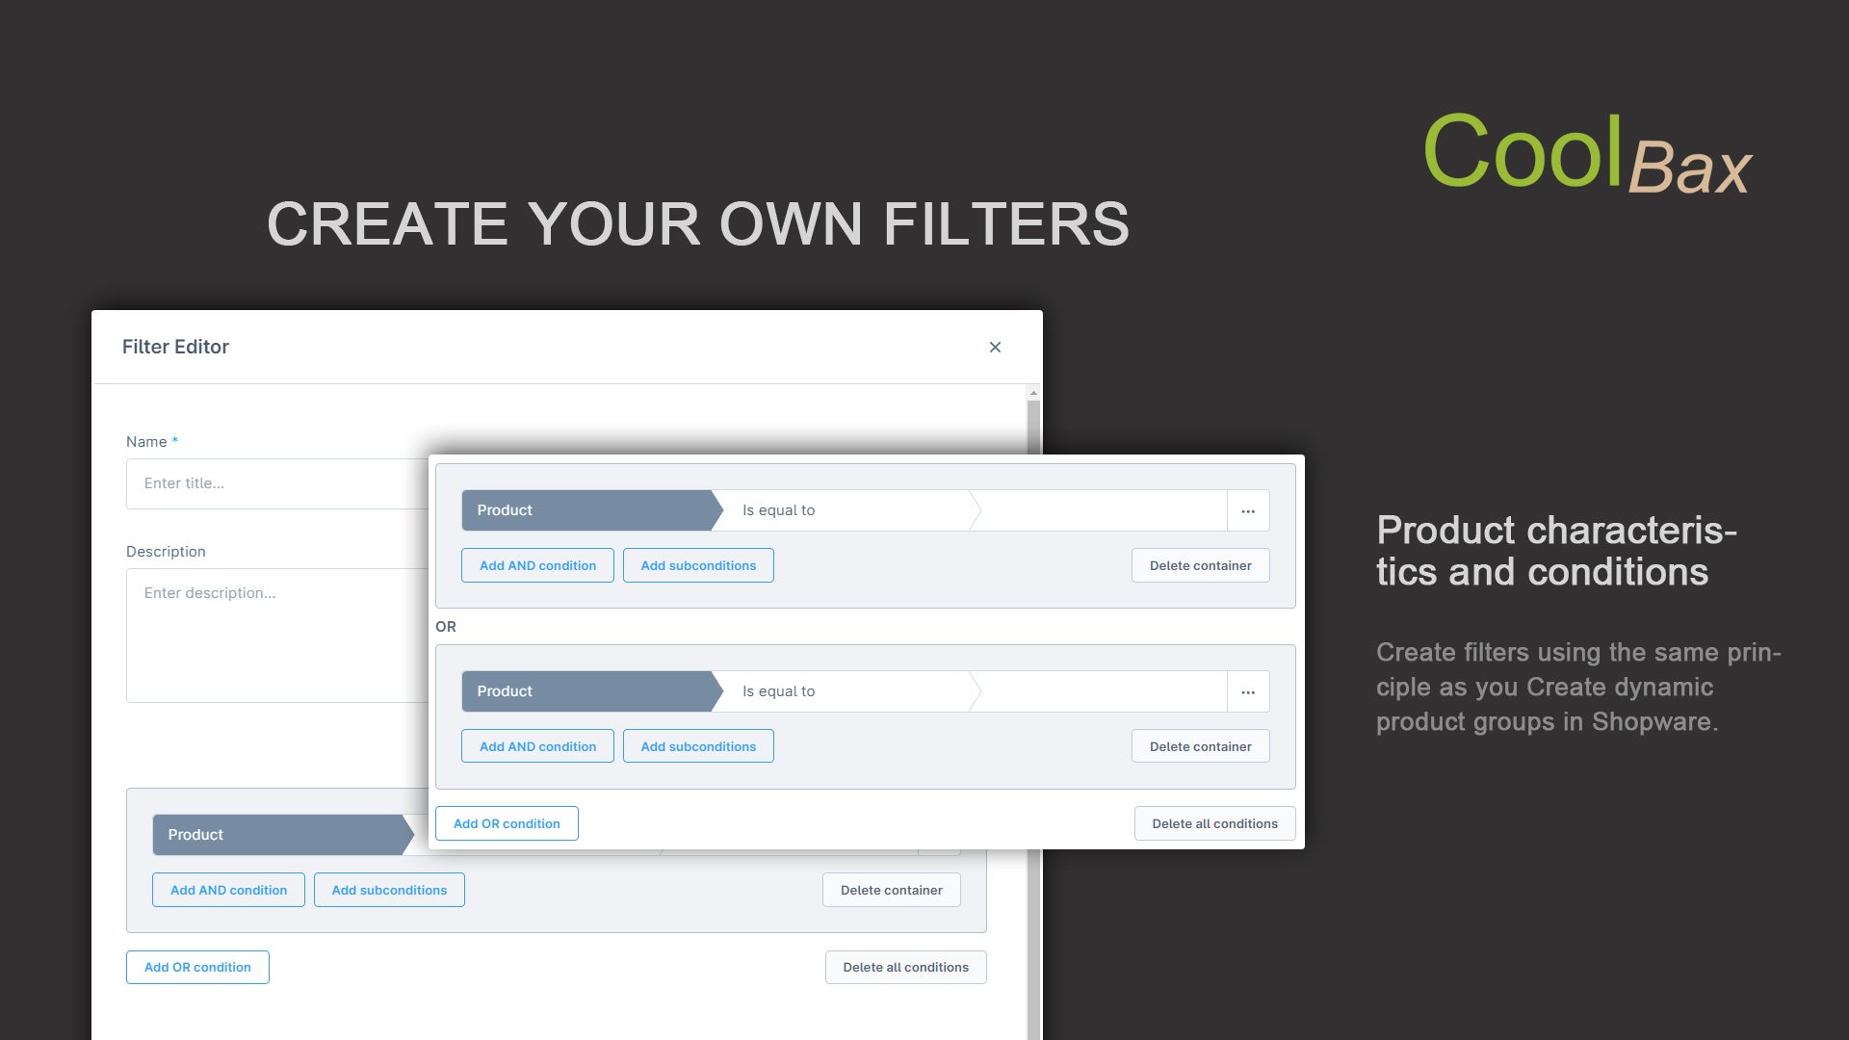Viewport: 1849px width, 1040px height.
Task: Click the ellipsis icon on first Product container
Action: 1248,510
